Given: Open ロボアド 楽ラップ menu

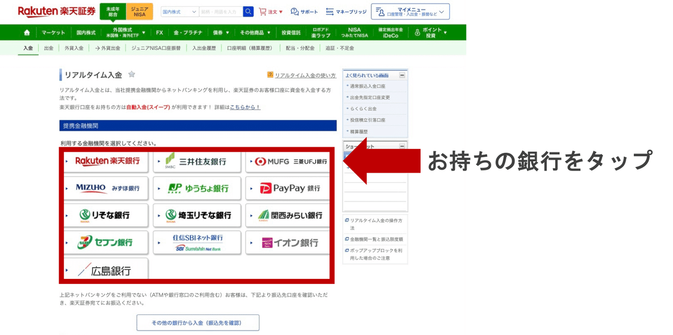Looking at the screenshot, I should coord(321,32).
